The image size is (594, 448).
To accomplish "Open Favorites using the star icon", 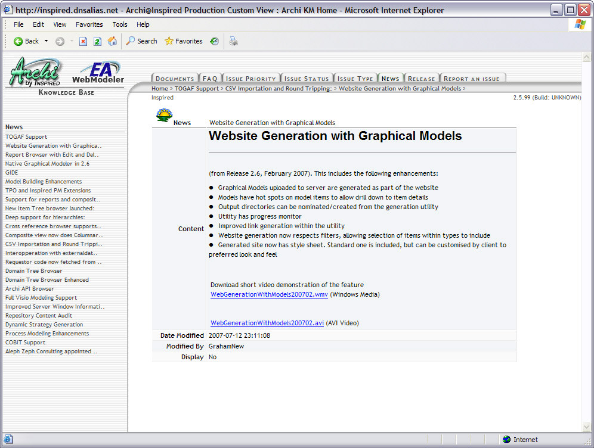I will click(168, 41).
